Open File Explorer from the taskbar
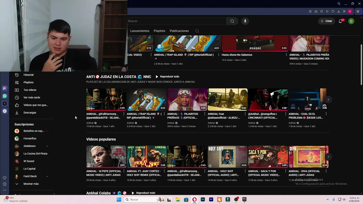Image resolution: width=363 pixels, height=204 pixels. [178, 199]
